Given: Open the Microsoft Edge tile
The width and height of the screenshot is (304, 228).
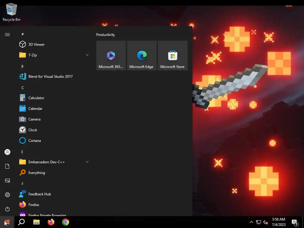Looking at the screenshot, I should [142, 56].
